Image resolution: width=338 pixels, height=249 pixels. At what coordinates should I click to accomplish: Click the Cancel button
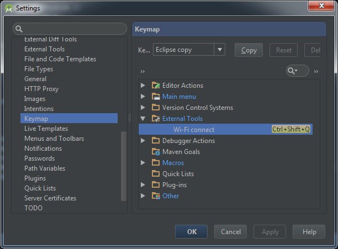(231, 231)
